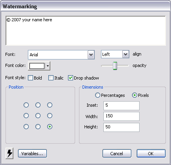Image resolution: width=171 pixels, height=165 pixels.
Task: Choose the top-right position radio button
Action: pyautogui.click(x=50, y=105)
